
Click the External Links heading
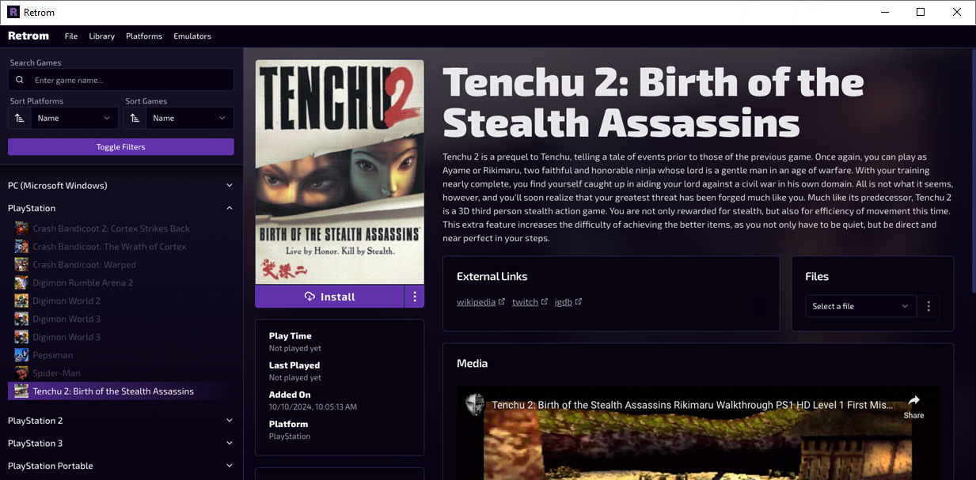tap(492, 277)
